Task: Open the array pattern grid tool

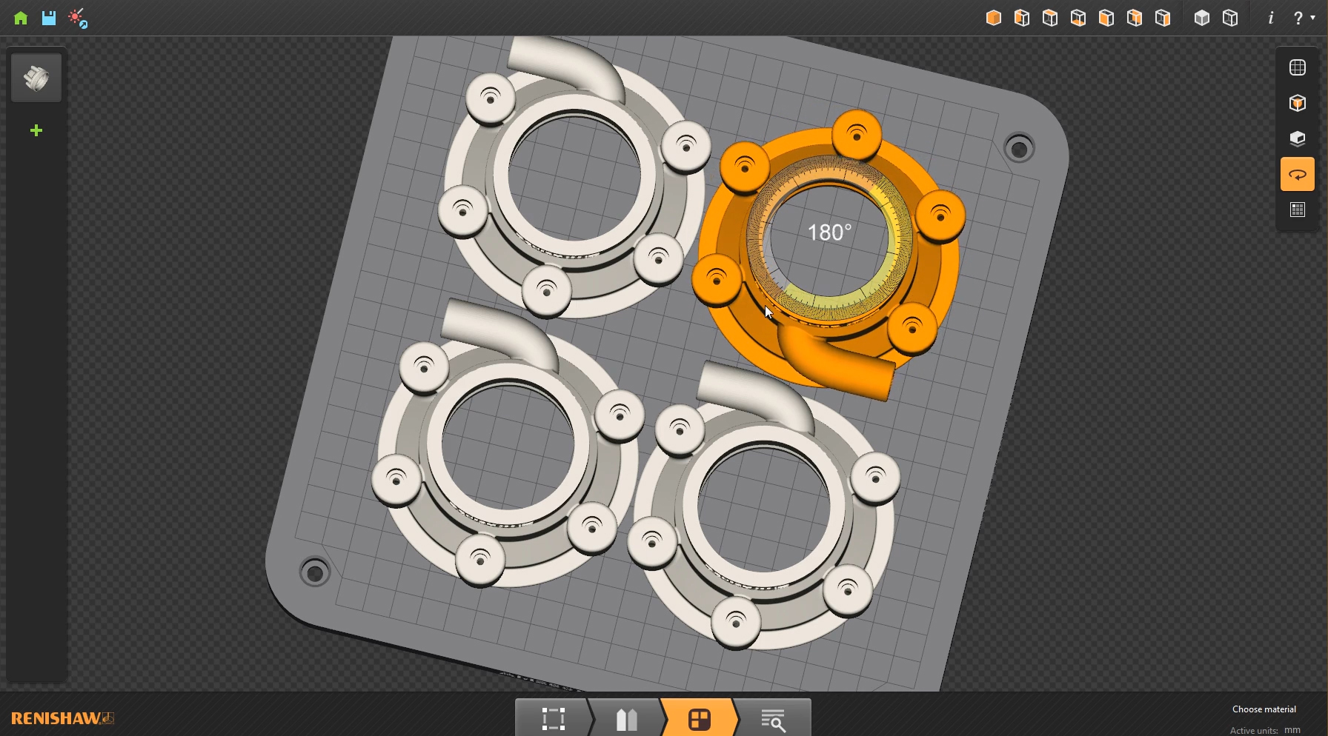Action: 1297,210
